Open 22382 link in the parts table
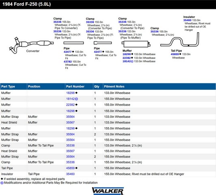Screen dimensions: 216x195 [71, 105]
